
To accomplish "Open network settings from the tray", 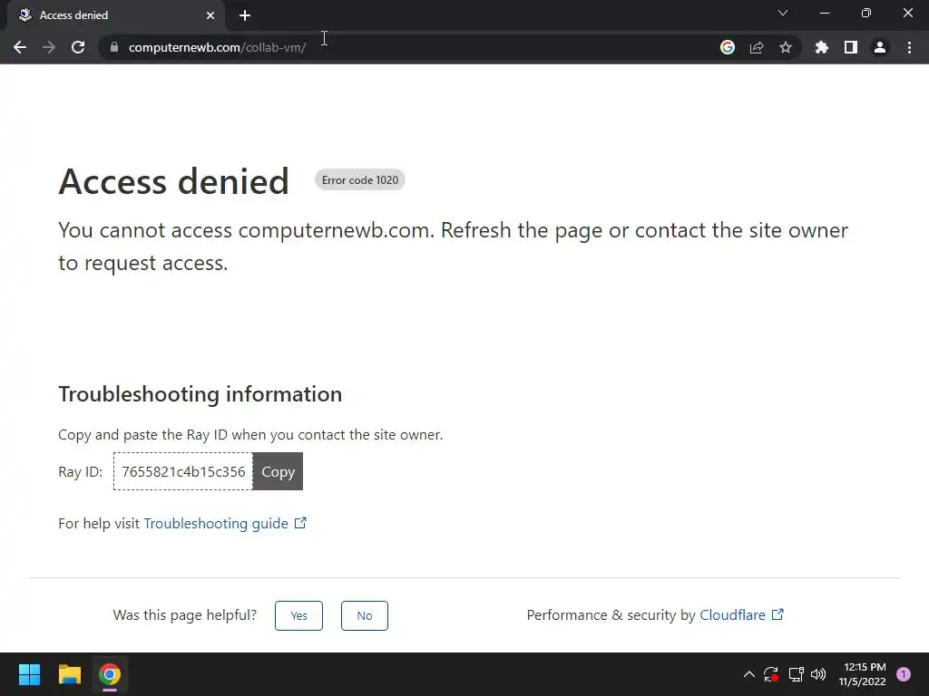I will coord(796,674).
